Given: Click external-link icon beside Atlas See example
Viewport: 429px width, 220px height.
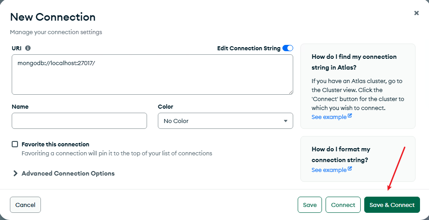Looking at the screenshot, I should pyautogui.click(x=350, y=116).
